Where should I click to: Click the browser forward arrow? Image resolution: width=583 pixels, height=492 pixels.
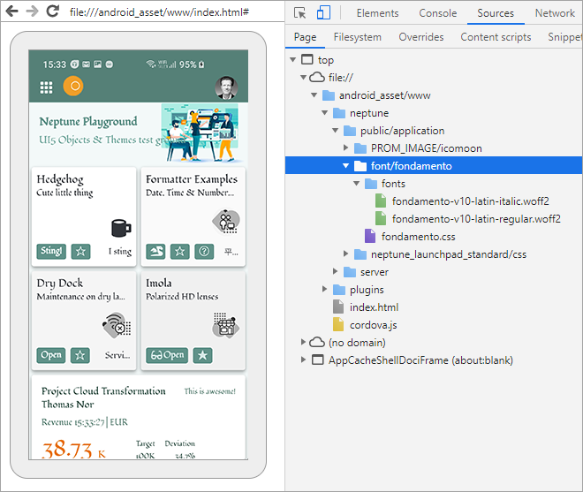tap(33, 11)
